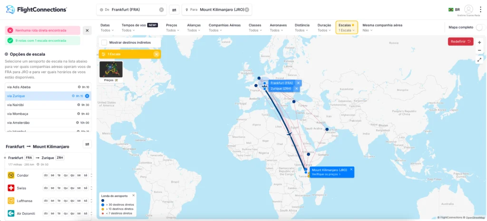Toggle the Air Dolomiti 'sá' day chip
The width and height of the screenshot is (487, 221).
click(x=86, y=213)
